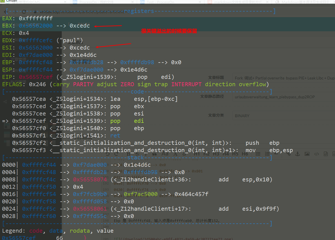335x240 pixels.
Task: Close the markdown文件生成目录的方式 tab
Action: (267, 2)
